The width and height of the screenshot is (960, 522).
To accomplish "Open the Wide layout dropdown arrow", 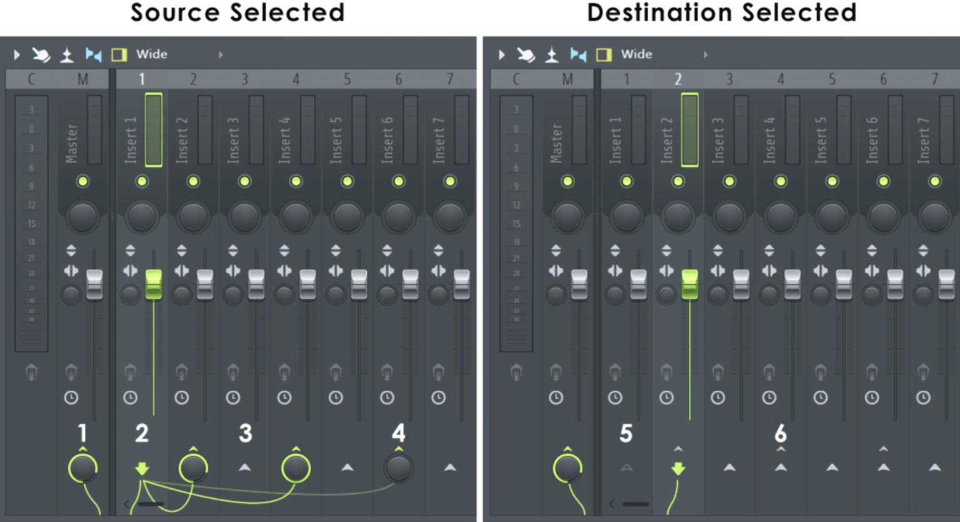I will pyautogui.click(x=221, y=55).
